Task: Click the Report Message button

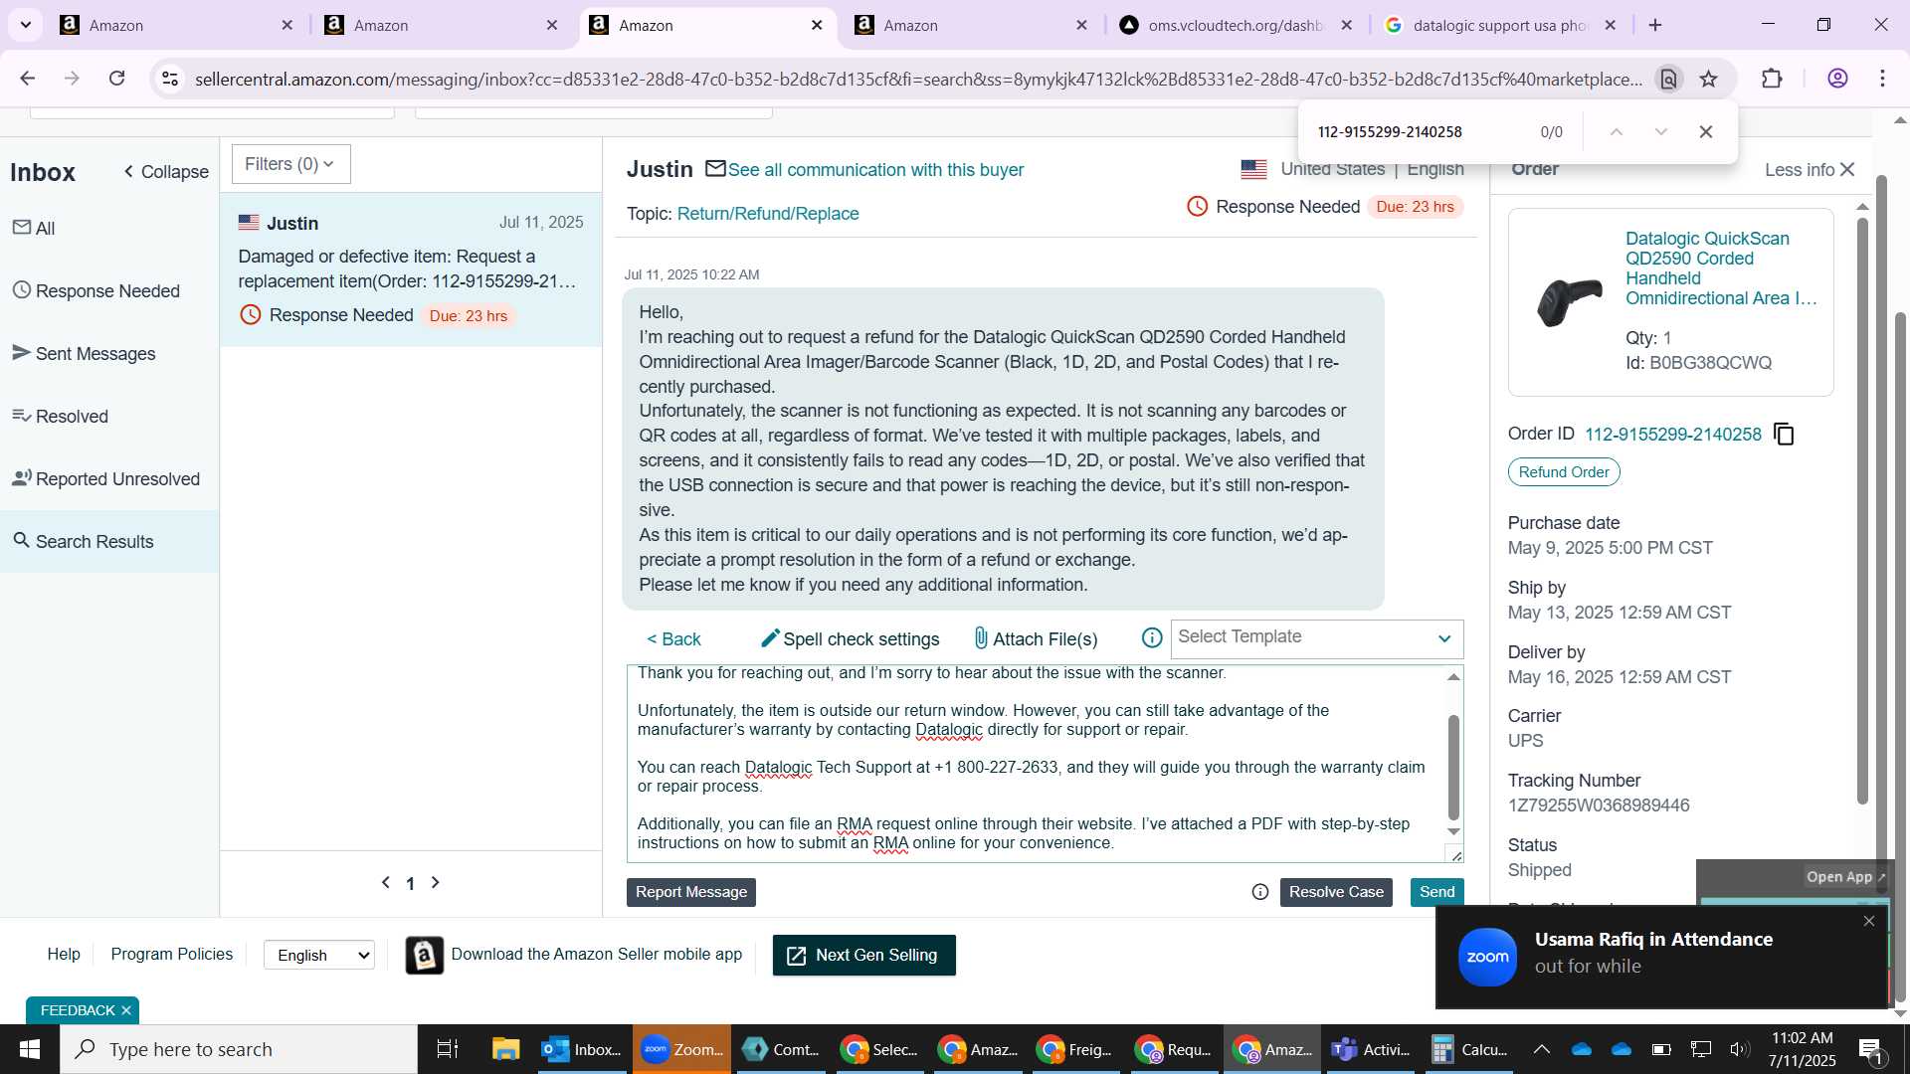Action: 691,892
